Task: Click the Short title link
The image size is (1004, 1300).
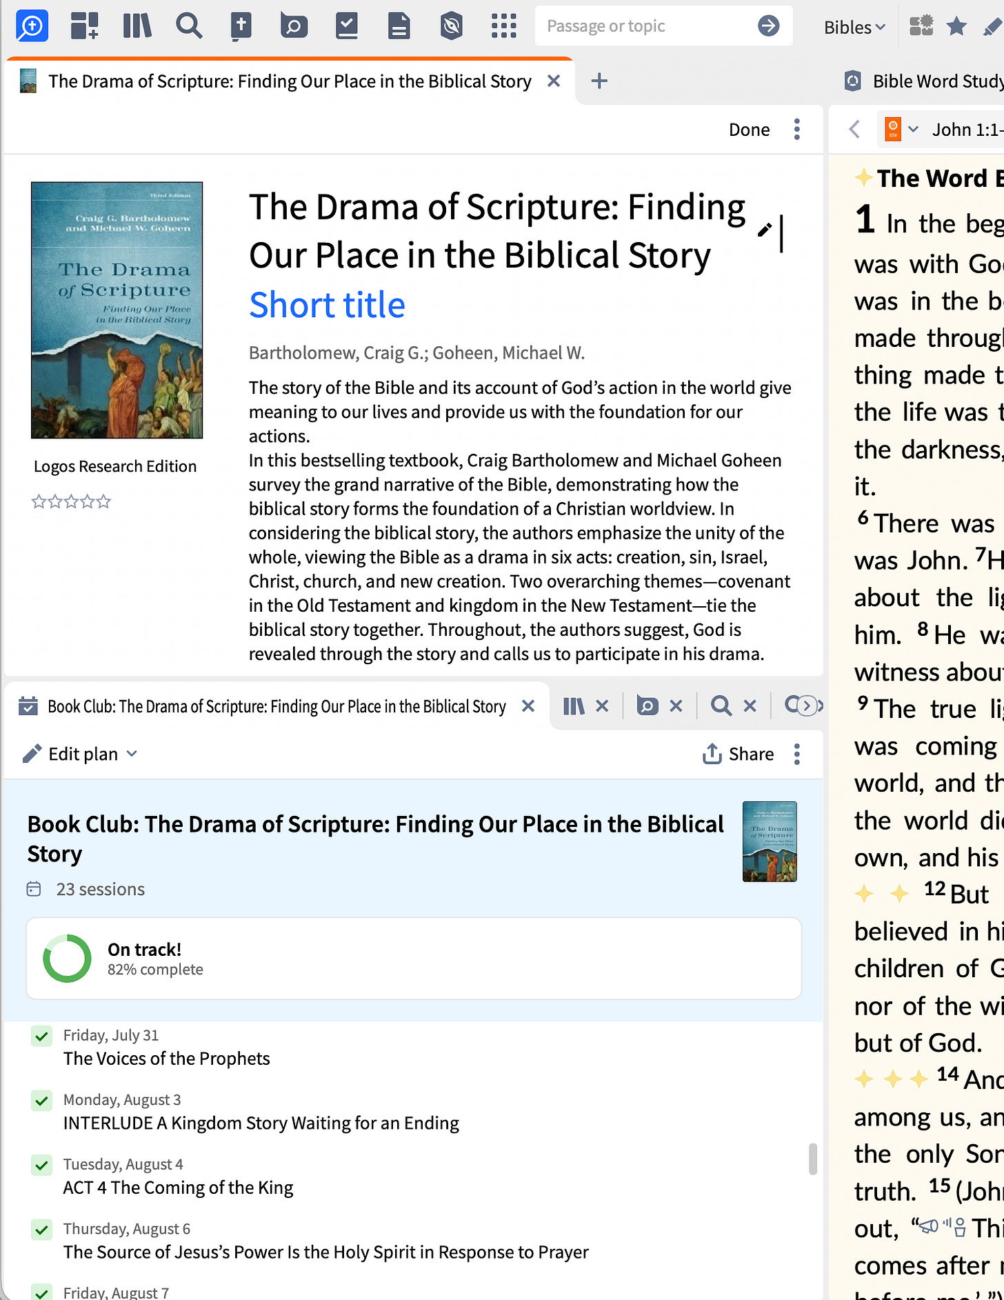Action: 327,305
